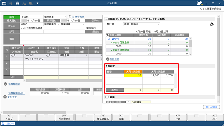
Task: Open the 消費税率別合計 link
Action: [16, 93]
